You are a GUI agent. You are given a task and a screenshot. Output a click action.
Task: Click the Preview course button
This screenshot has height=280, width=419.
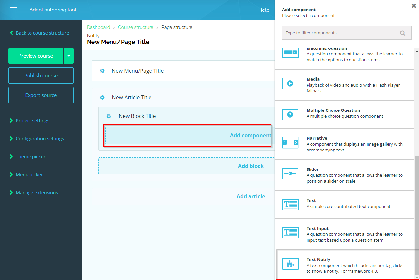[36, 56]
